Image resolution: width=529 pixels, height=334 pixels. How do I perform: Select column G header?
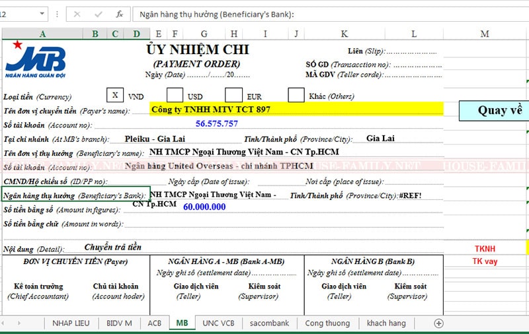[x=204, y=34]
